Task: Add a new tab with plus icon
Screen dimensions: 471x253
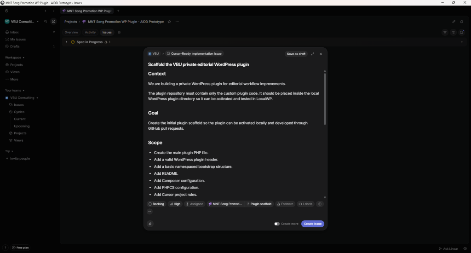Action: pos(118,11)
